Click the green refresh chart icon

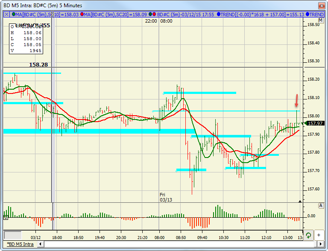[308, 235]
